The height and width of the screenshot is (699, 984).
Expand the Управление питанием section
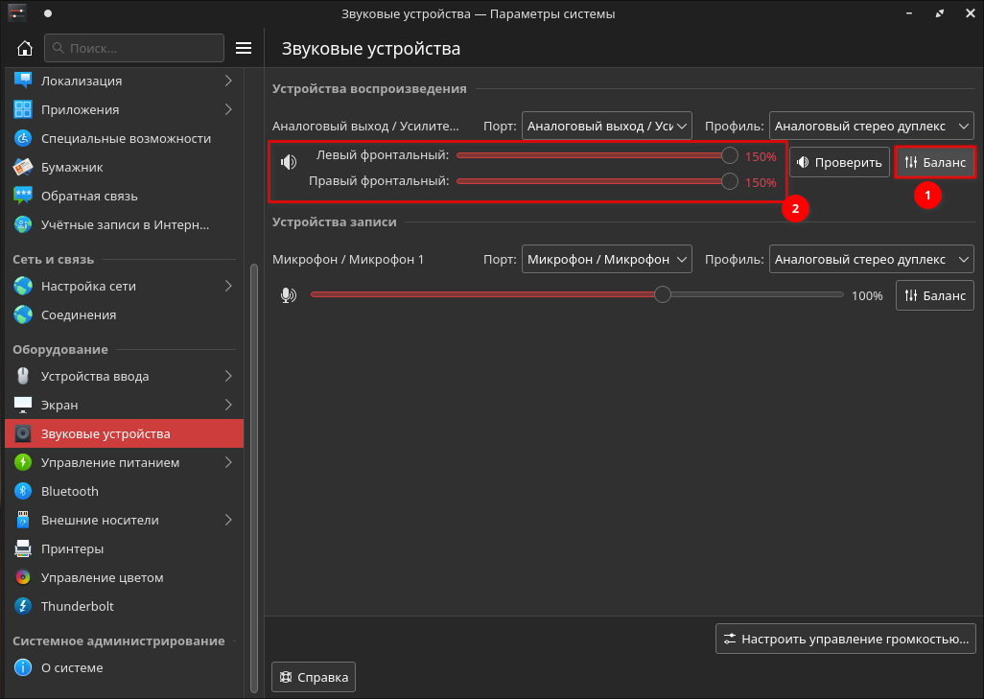pyautogui.click(x=125, y=462)
